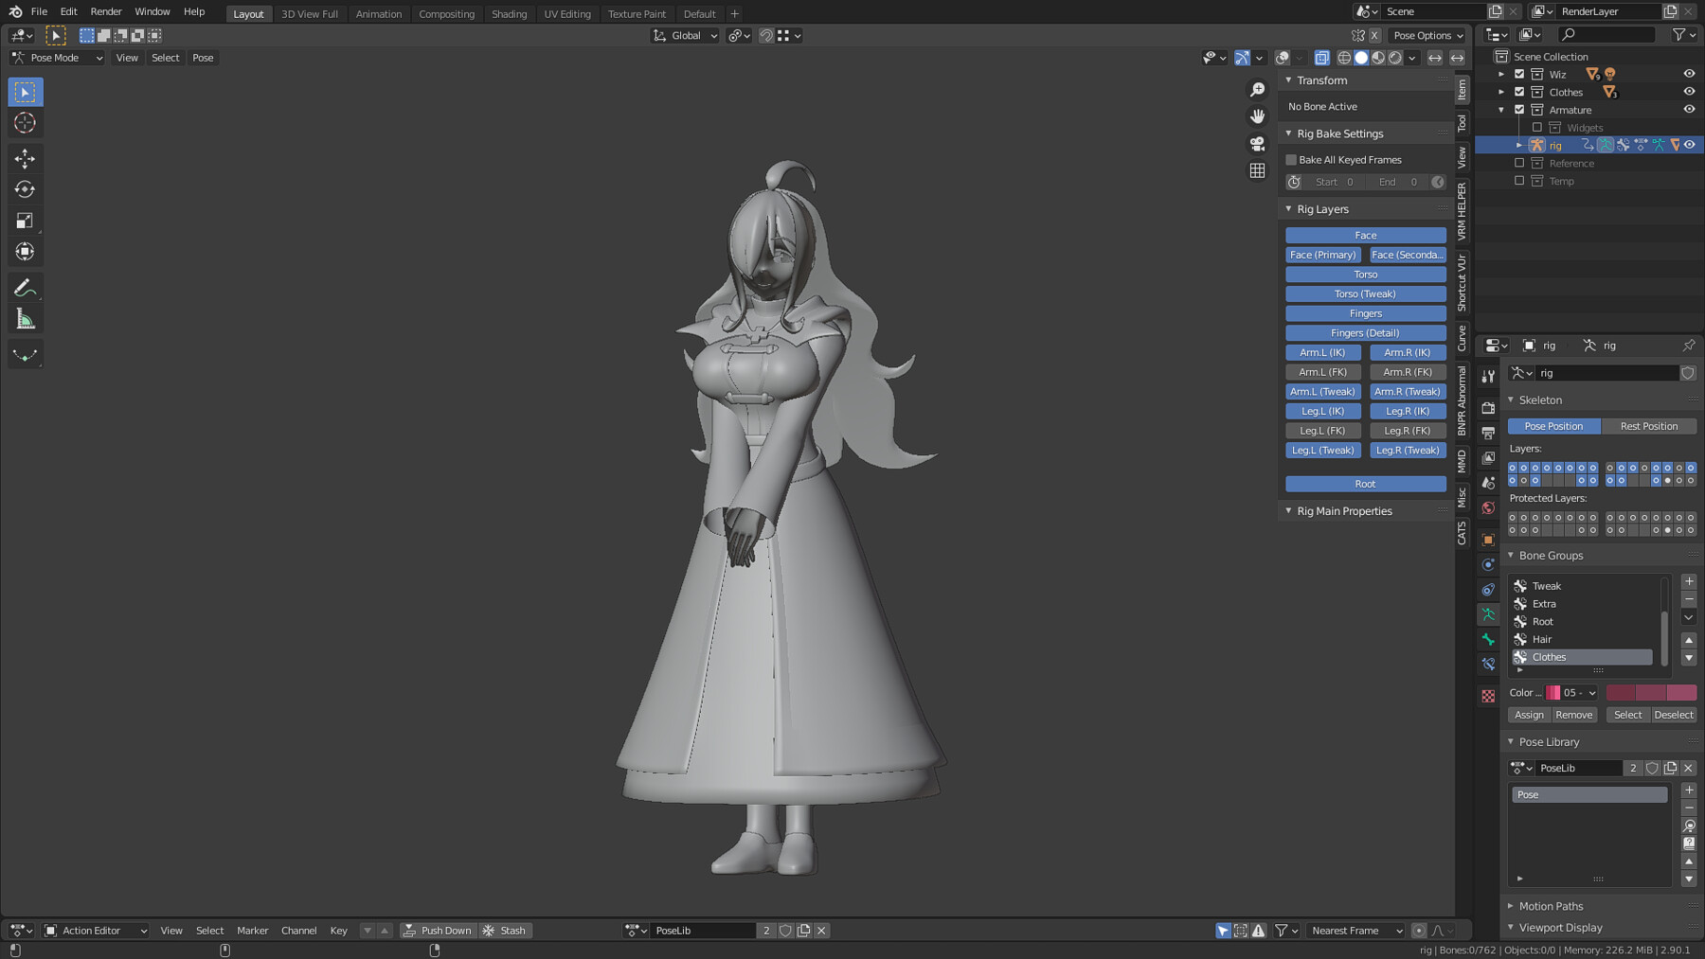The height and width of the screenshot is (959, 1705).
Task: Open the Pose Mode dropdown
Action: tap(58, 58)
